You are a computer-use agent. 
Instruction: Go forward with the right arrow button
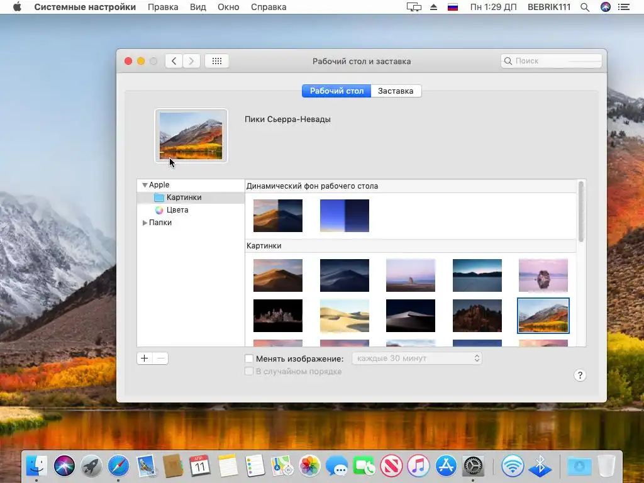click(191, 61)
